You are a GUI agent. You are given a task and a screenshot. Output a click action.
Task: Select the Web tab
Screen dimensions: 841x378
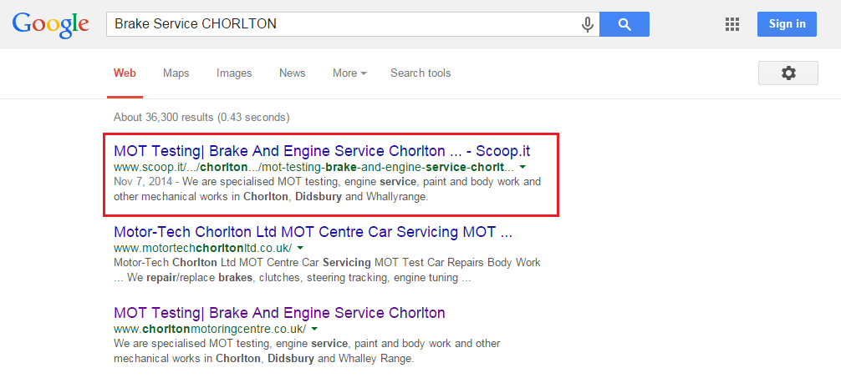(125, 73)
